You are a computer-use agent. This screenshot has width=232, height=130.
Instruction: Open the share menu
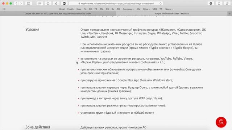coord(219,3)
